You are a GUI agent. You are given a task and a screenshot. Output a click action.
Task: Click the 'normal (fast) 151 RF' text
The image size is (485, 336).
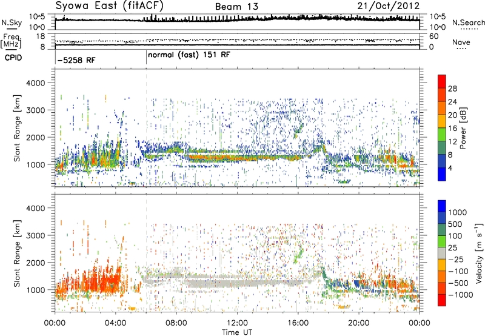point(189,55)
